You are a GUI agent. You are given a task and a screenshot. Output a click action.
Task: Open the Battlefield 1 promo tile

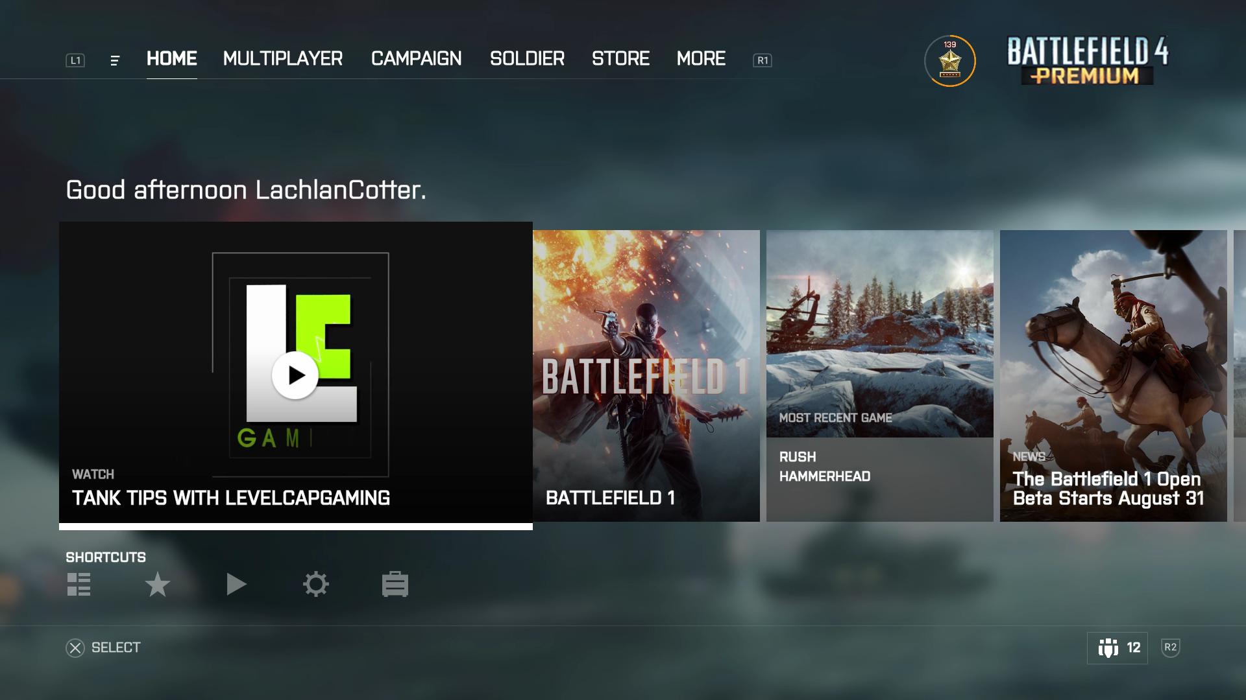click(646, 376)
